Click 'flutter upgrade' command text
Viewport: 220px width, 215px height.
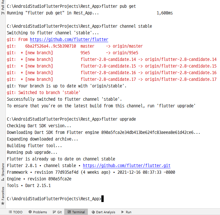[119, 119]
